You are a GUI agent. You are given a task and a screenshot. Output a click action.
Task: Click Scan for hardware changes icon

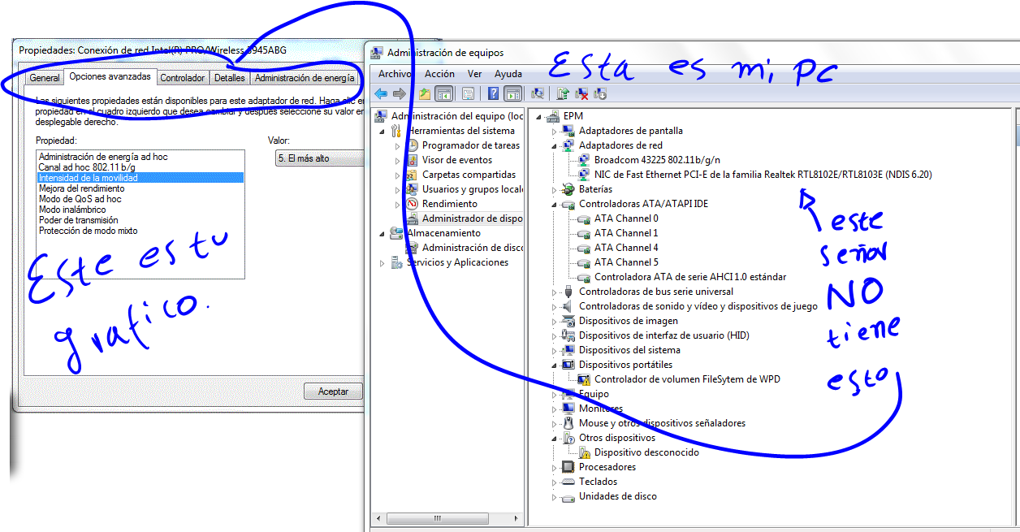(x=537, y=94)
